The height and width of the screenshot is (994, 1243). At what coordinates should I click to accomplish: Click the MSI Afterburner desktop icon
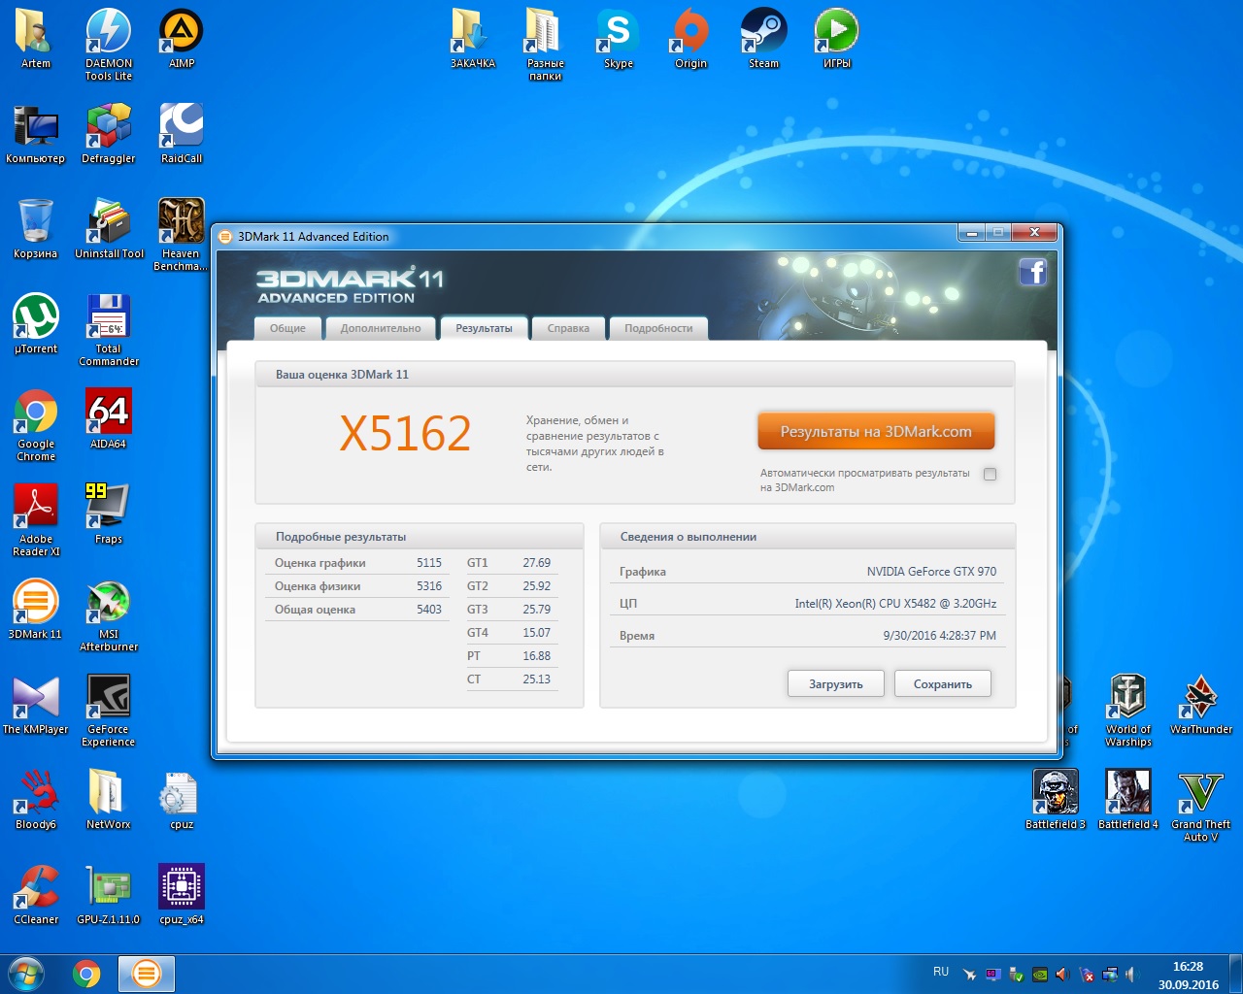[x=109, y=614]
